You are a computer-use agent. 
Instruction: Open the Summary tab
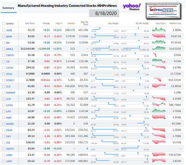(8, 8)
